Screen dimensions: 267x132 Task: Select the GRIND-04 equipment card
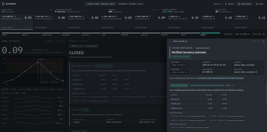(217, 22)
